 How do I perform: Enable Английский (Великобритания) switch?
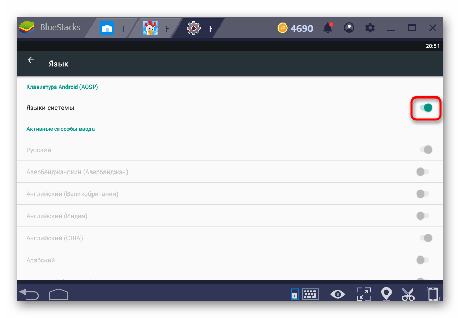pyautogui.click(x=422, y=193)
